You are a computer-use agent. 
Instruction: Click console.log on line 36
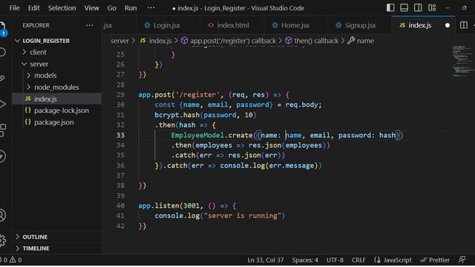[243, 165]
